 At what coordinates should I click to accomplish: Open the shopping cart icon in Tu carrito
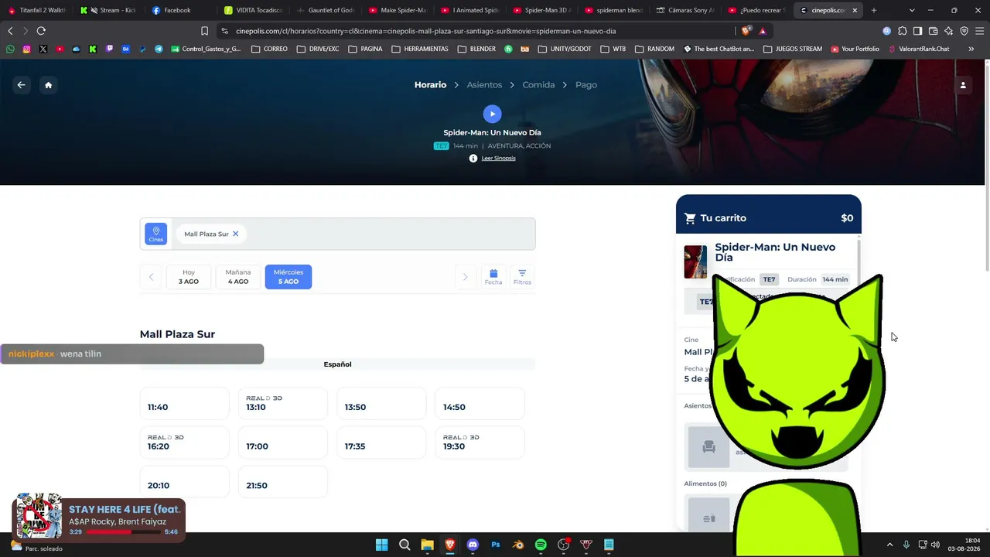(x=690, y=218)
